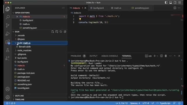Viewport: 187px width, 105px height.
Task: Open the Source Control view
Action: point(8,25)
